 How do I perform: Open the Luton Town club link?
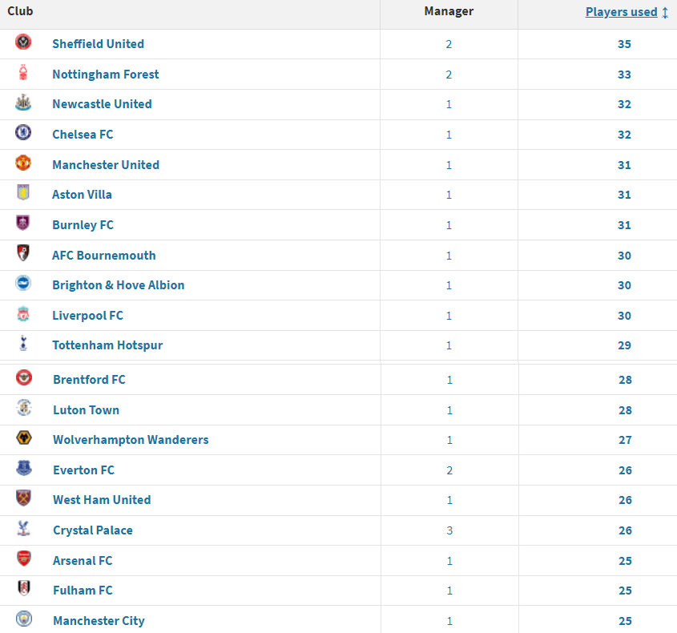[86, 410]
